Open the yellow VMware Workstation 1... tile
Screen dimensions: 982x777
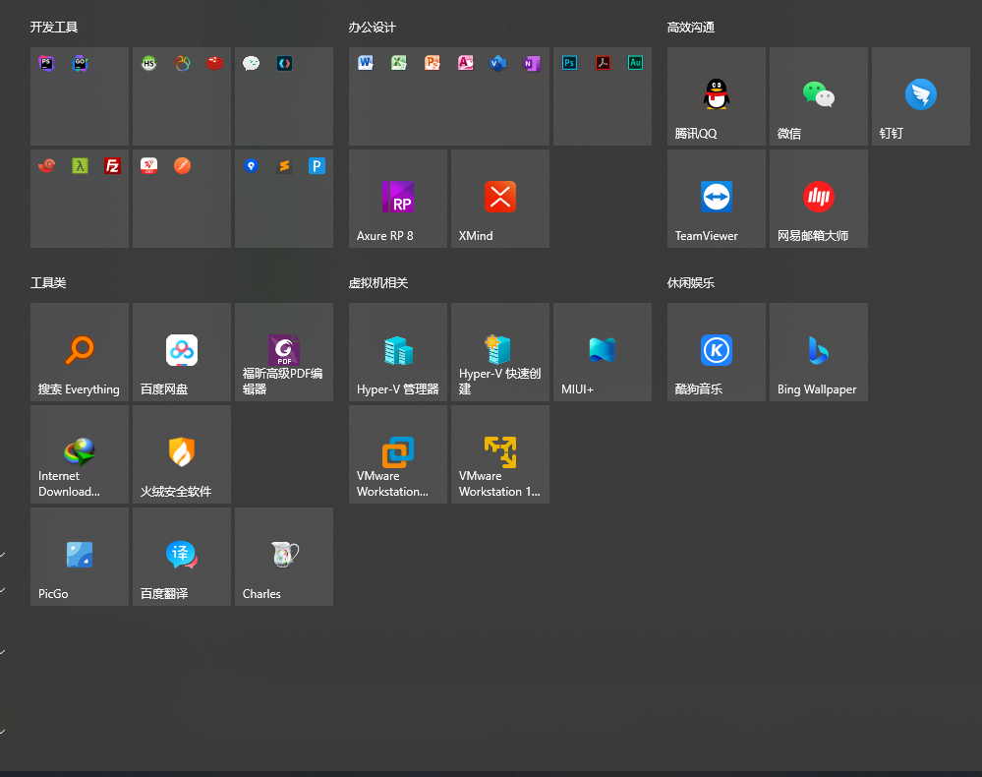point(500,454)
